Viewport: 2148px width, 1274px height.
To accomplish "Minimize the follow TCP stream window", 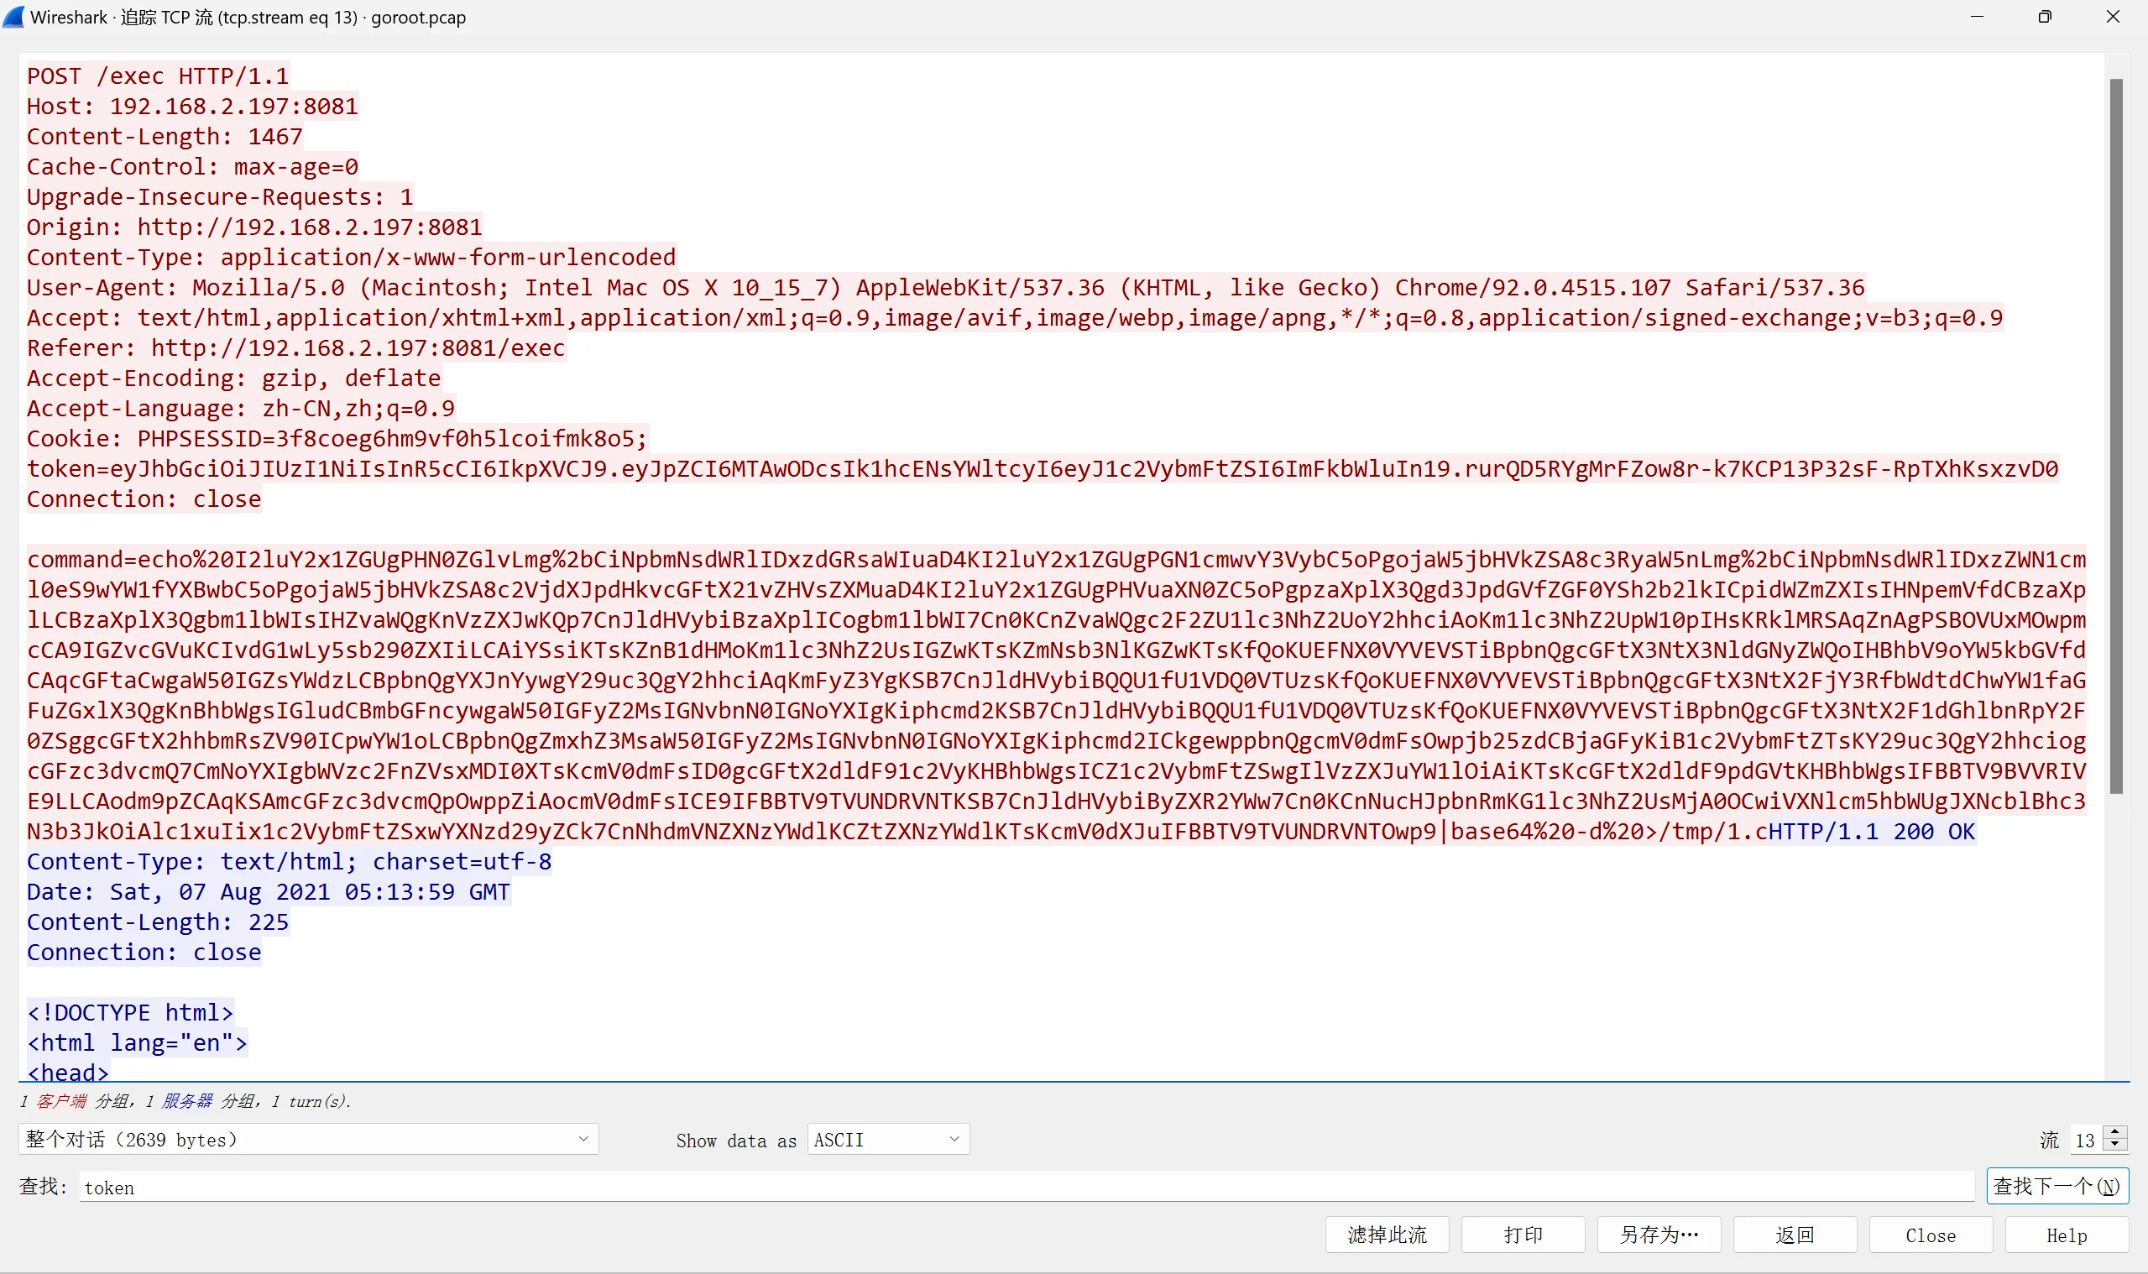I will point(1977,17).
